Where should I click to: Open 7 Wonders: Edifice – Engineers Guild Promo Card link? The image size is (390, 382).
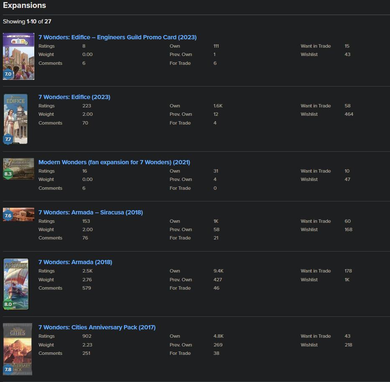tap(117, 37)
